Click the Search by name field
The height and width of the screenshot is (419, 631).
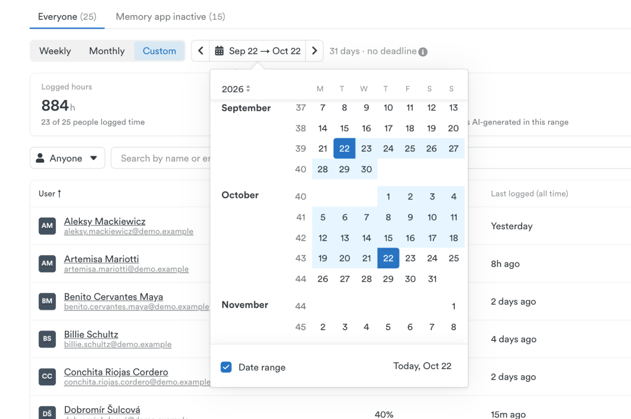click(161, 158)
